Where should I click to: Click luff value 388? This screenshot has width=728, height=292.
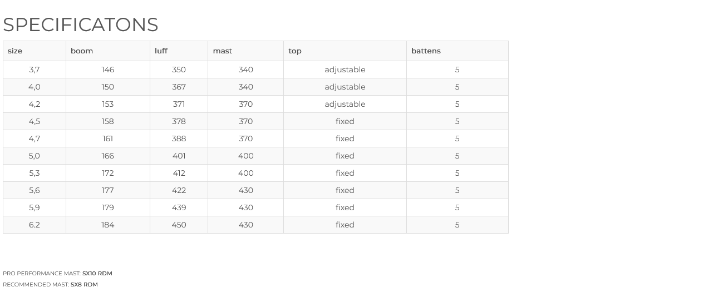tap(179, 138)
